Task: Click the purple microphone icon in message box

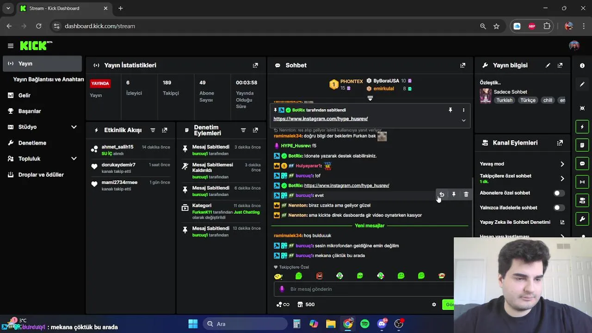Action: point(282,289)
